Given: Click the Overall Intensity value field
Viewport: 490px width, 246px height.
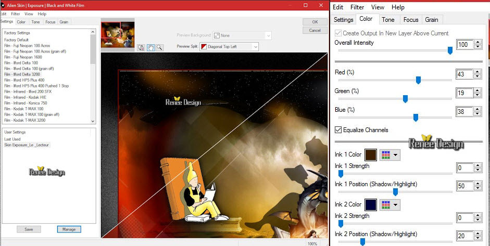Looking at the screenshot, I should tap(464, 45).
